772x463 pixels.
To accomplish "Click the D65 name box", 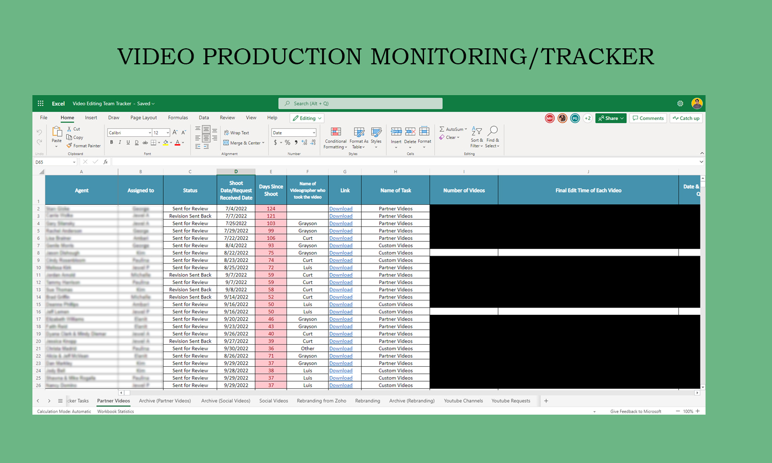I will pos(55,162).
